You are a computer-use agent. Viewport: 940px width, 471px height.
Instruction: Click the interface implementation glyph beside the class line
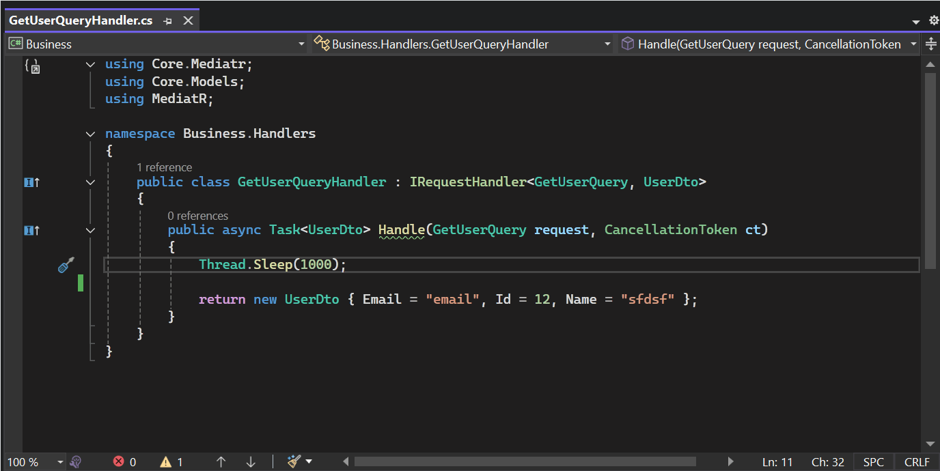click(x=31, y=182)
